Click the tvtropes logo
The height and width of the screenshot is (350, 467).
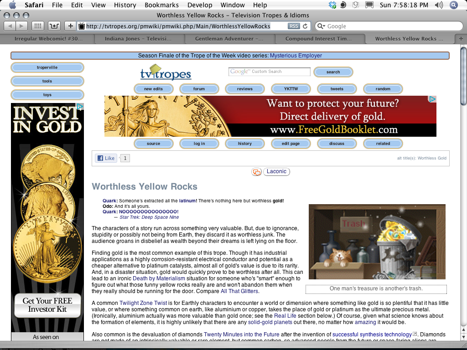coord(166,72)
